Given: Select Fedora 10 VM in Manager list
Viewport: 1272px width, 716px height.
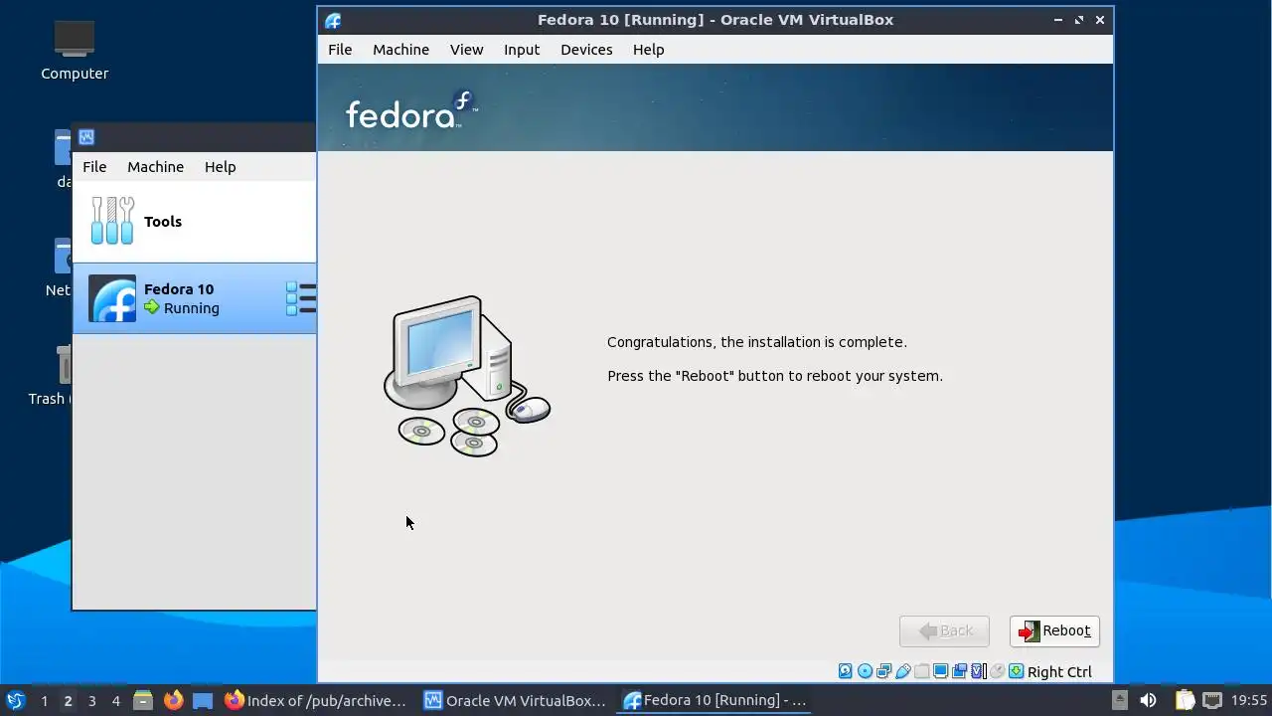Looking at the screenshot, I should [x=195, y=298].
